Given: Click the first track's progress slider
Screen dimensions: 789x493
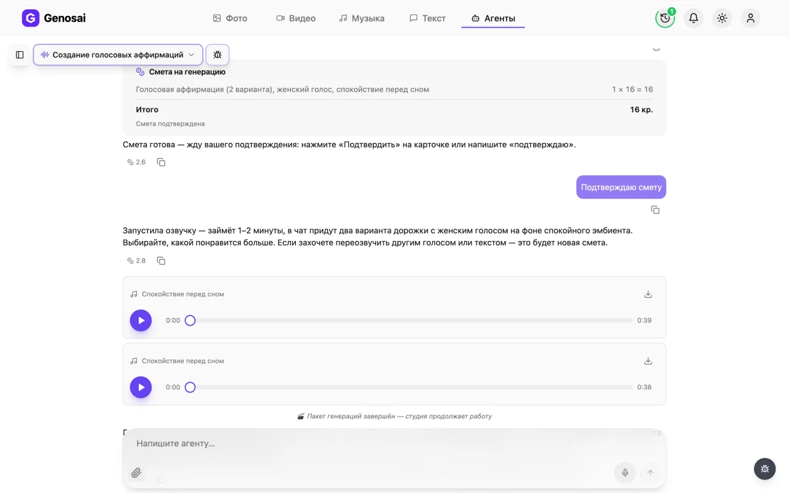Looking at the screenshot, I should 411,320.
